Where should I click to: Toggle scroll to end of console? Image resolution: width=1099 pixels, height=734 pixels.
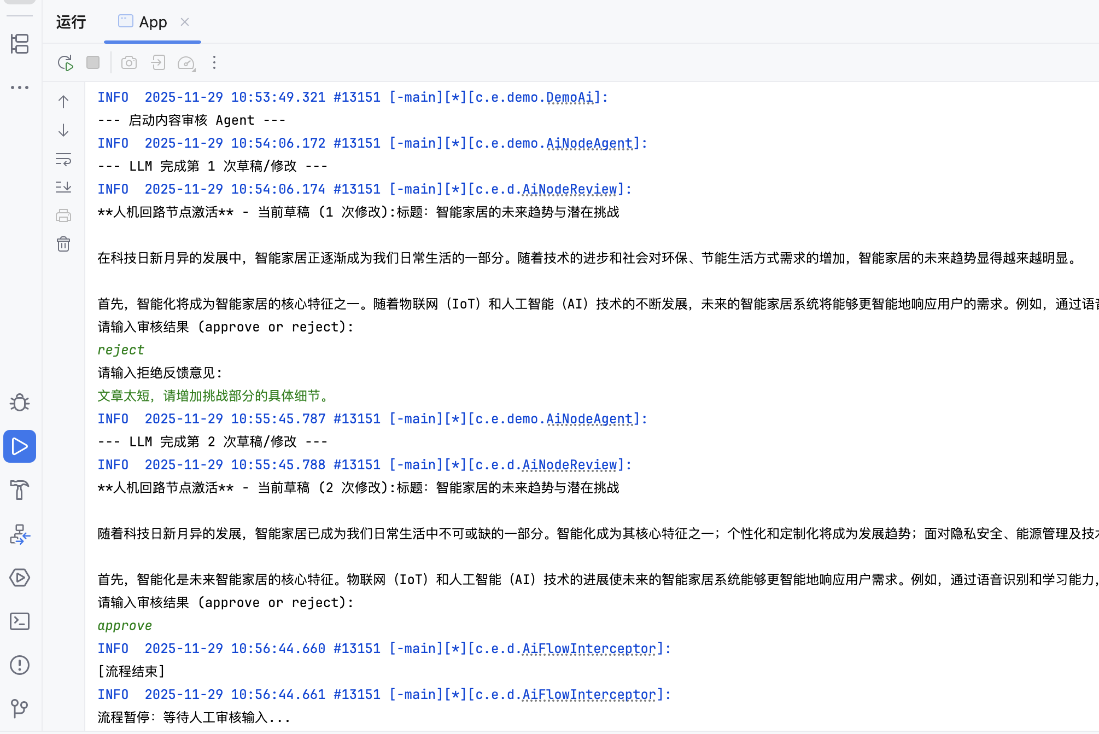[x=63, y=187]
